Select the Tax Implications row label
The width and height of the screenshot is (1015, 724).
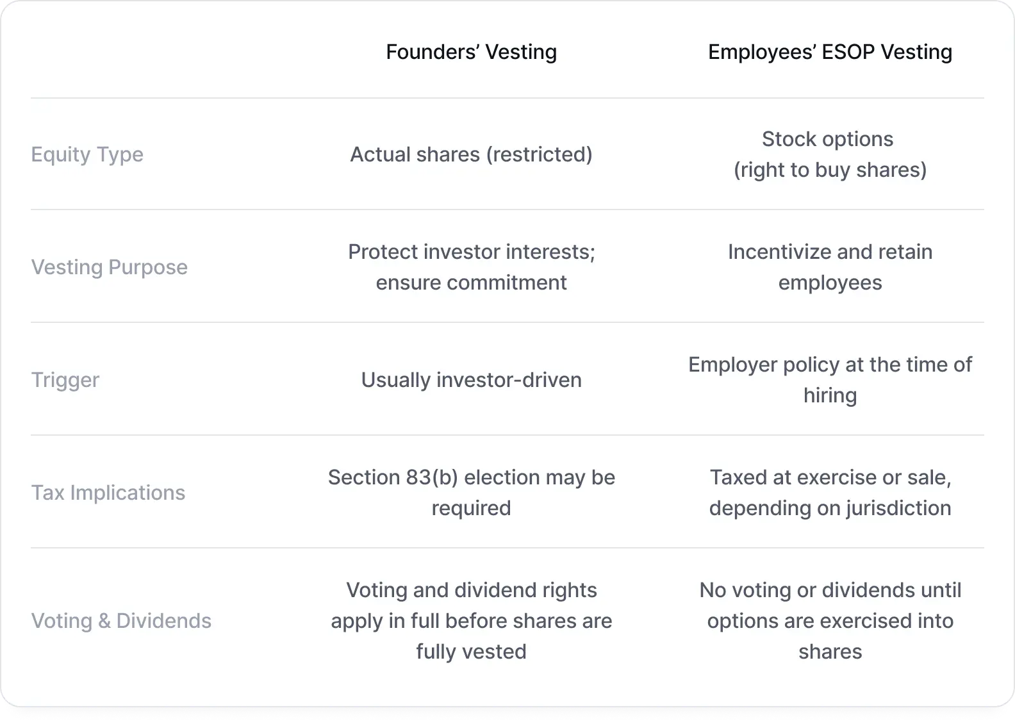(108, 493)
